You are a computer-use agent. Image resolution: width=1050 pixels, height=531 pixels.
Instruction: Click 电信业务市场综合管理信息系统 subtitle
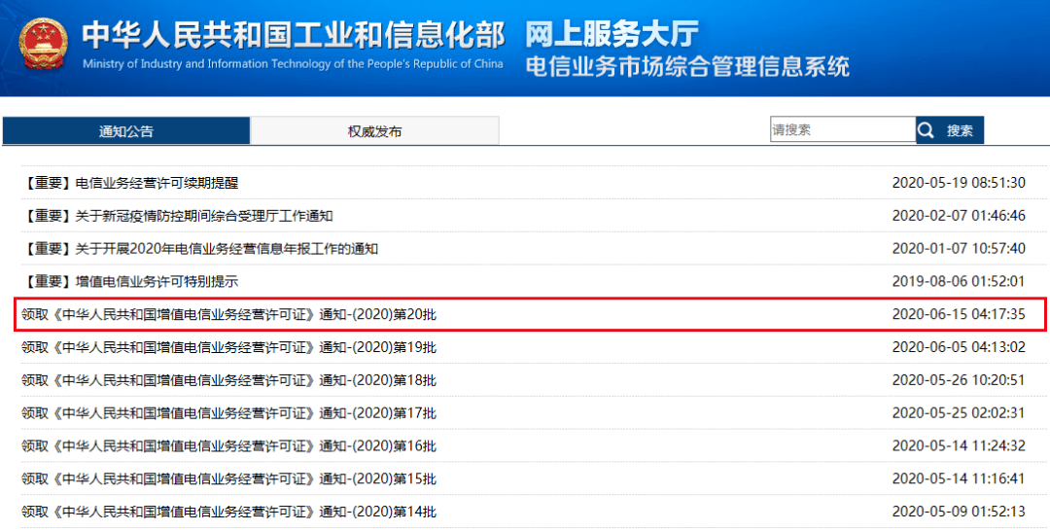(x=687, y=67)
